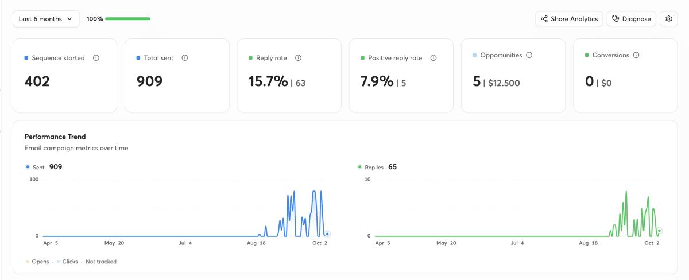The width and height of the screenshot is (689, 280).
Task: Click the endpoint marker on the Sent chart
Action: pos(327,234)
